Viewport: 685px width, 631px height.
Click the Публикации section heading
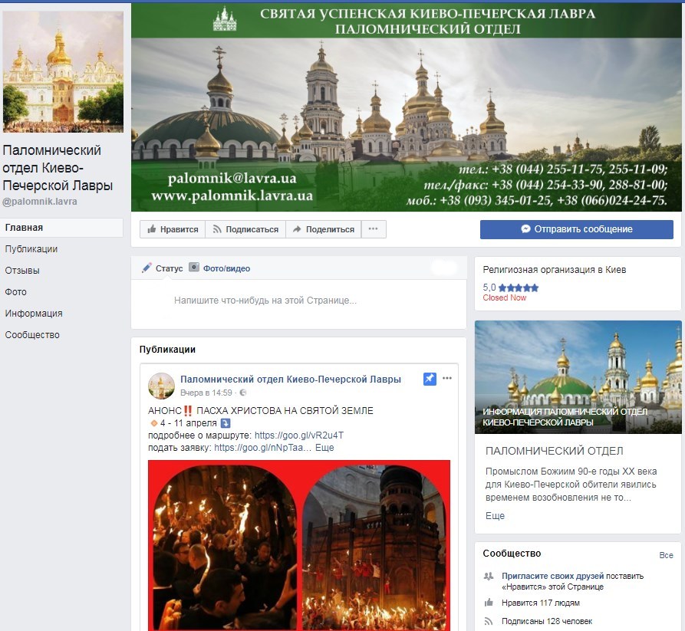[x=167, y=350]
